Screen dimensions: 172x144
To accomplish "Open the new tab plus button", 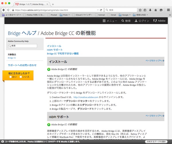I will point(52,5).
